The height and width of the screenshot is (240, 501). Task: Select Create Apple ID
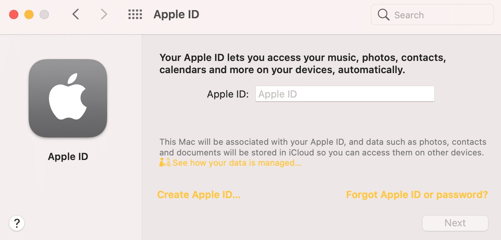point(199,194)
